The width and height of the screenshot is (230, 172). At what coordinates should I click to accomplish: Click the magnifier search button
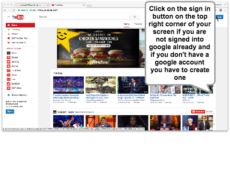coord(135,17)
